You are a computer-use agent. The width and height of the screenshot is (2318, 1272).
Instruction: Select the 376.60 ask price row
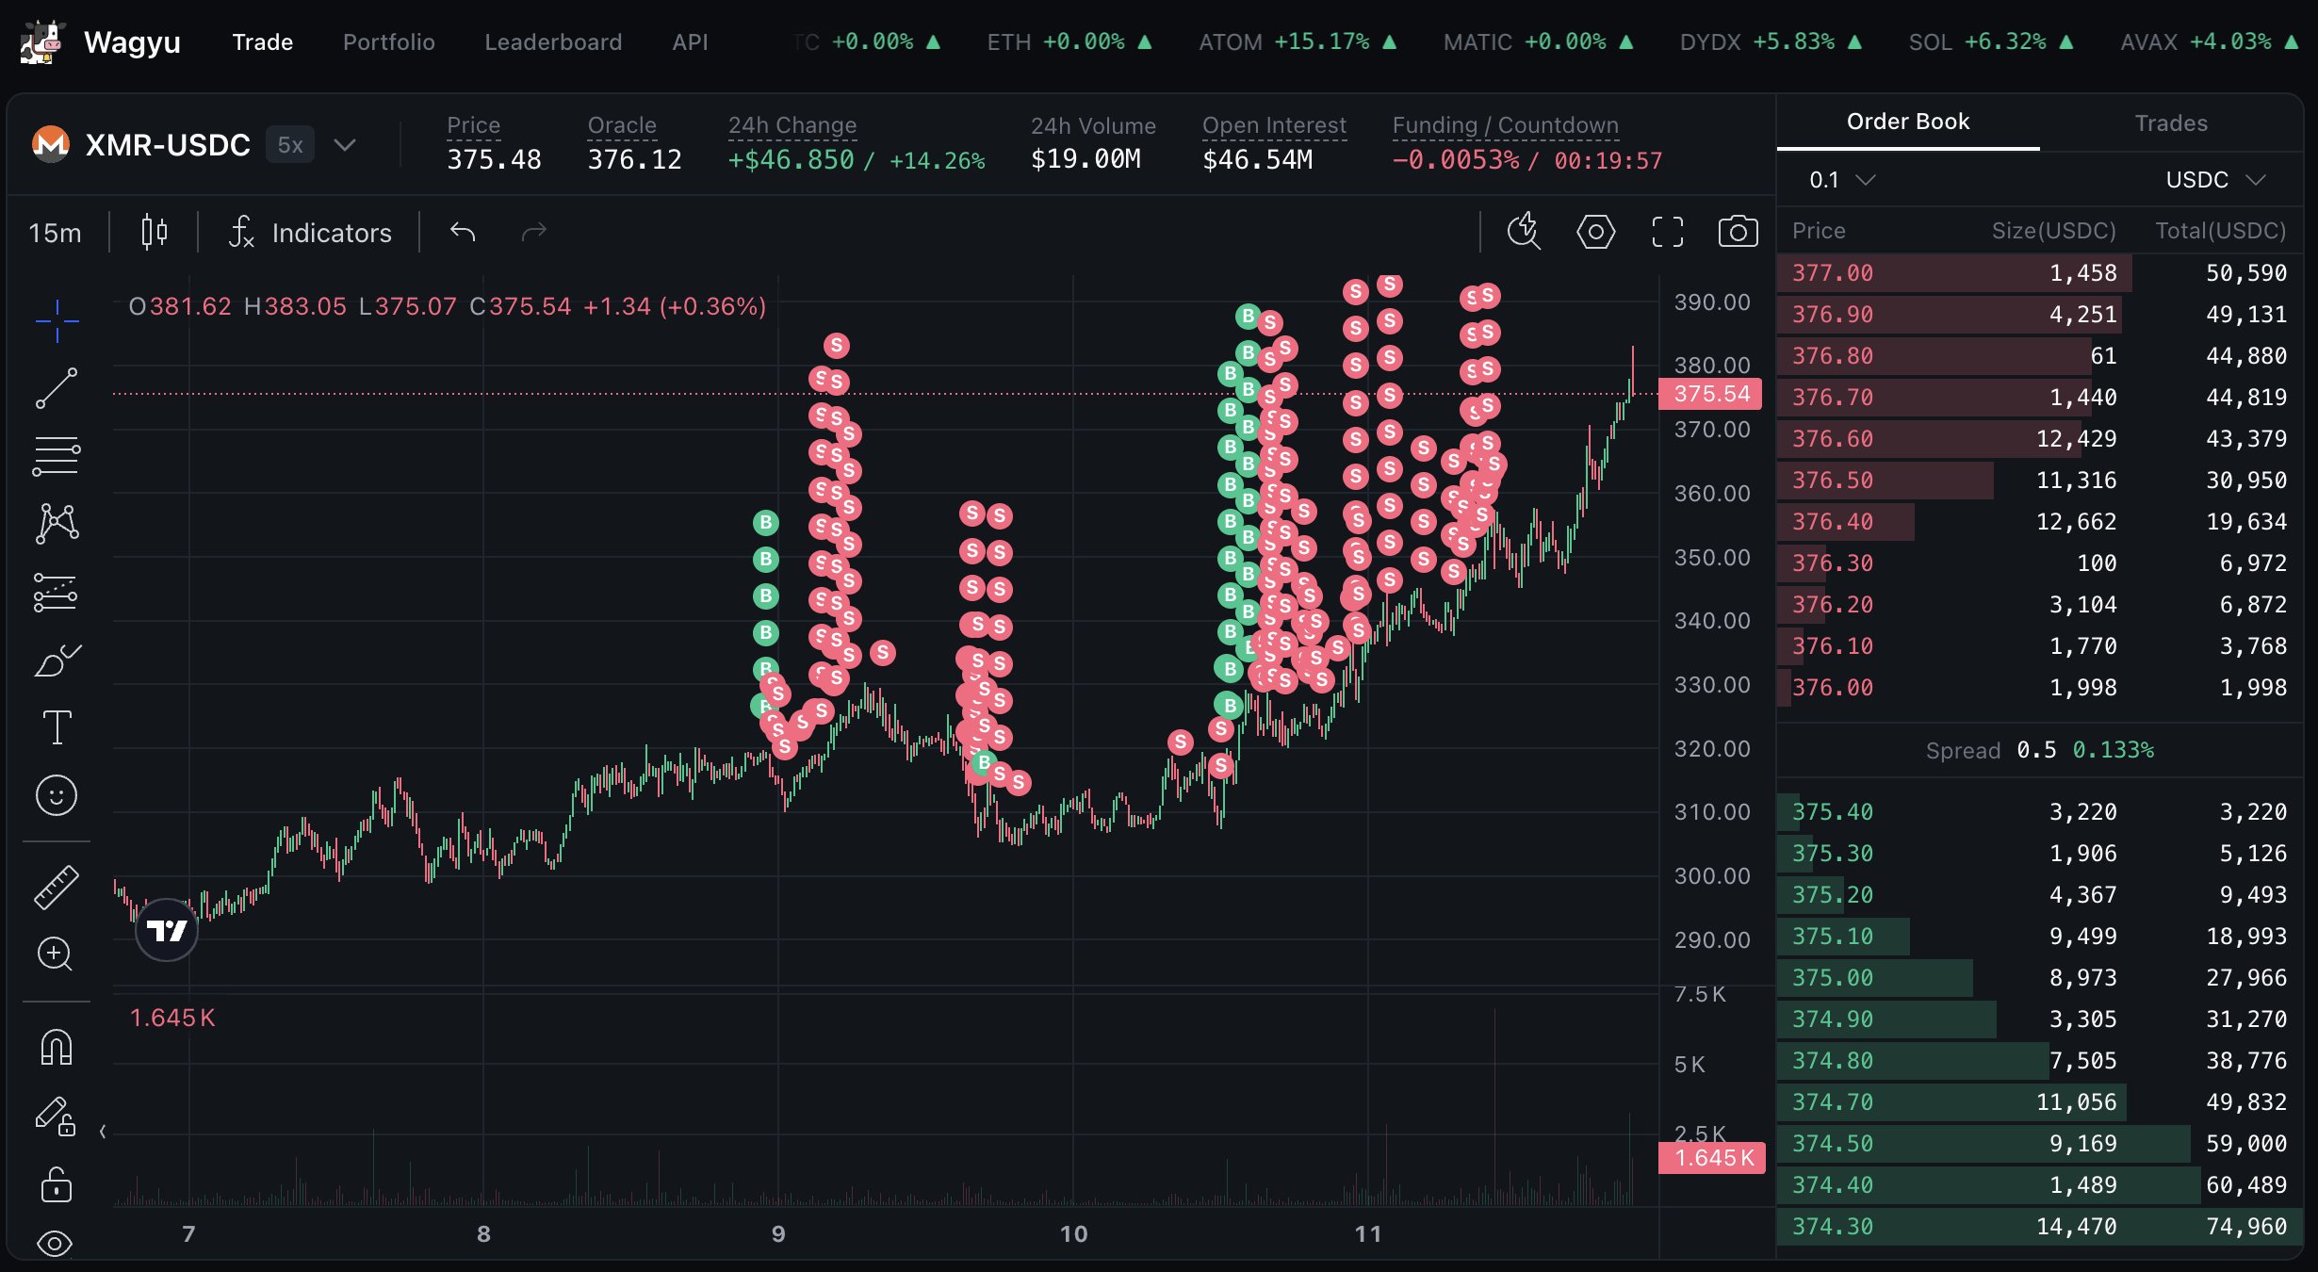[x=2040, y=439]
